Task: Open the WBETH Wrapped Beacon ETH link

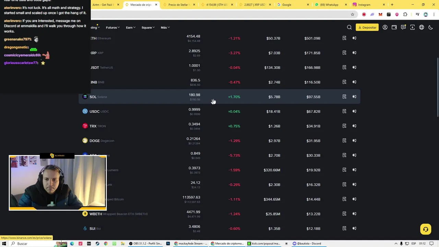Action: point(115,214)
